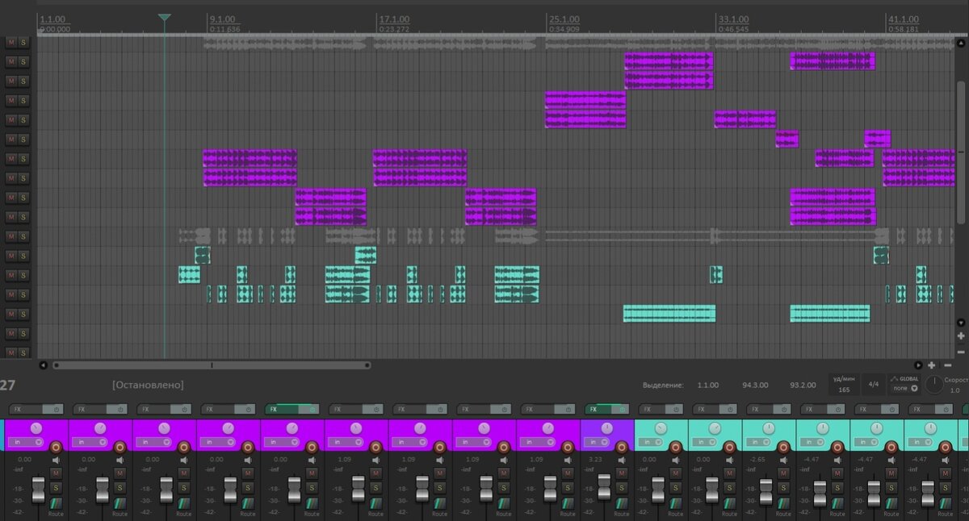Screen dimensions: 969x521
Task: Mute the first purple mixer strip
Action: pyautogui.click(x=56, y=473)
